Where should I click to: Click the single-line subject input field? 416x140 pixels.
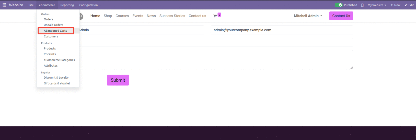(x=216, y=42)
